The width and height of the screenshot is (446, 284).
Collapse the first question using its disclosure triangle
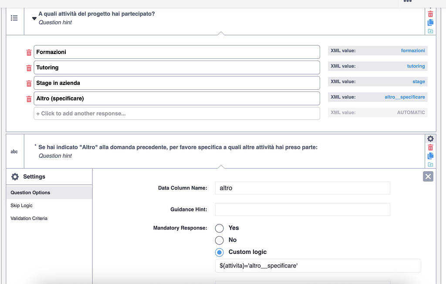click(34, 19)
